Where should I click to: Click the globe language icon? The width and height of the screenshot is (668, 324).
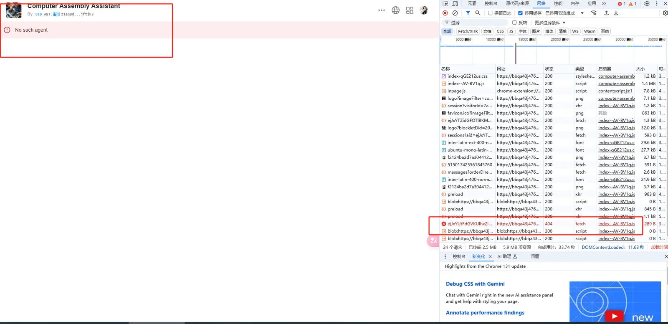coord(396,10)
